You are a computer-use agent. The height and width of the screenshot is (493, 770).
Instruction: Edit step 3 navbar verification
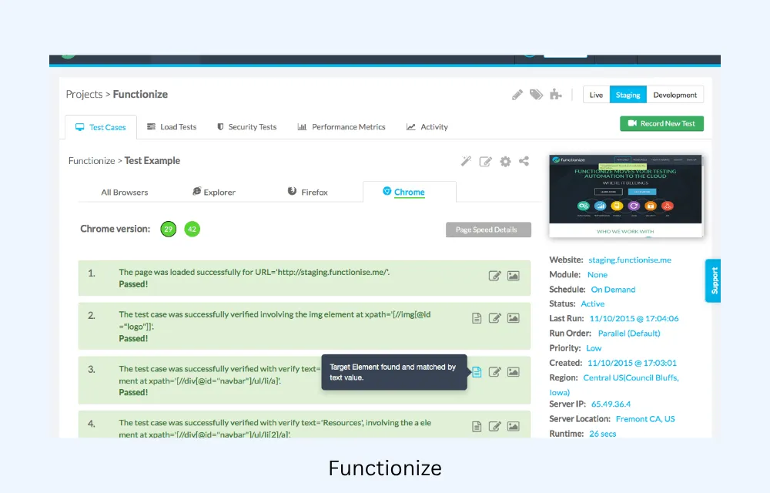point(494,372)
